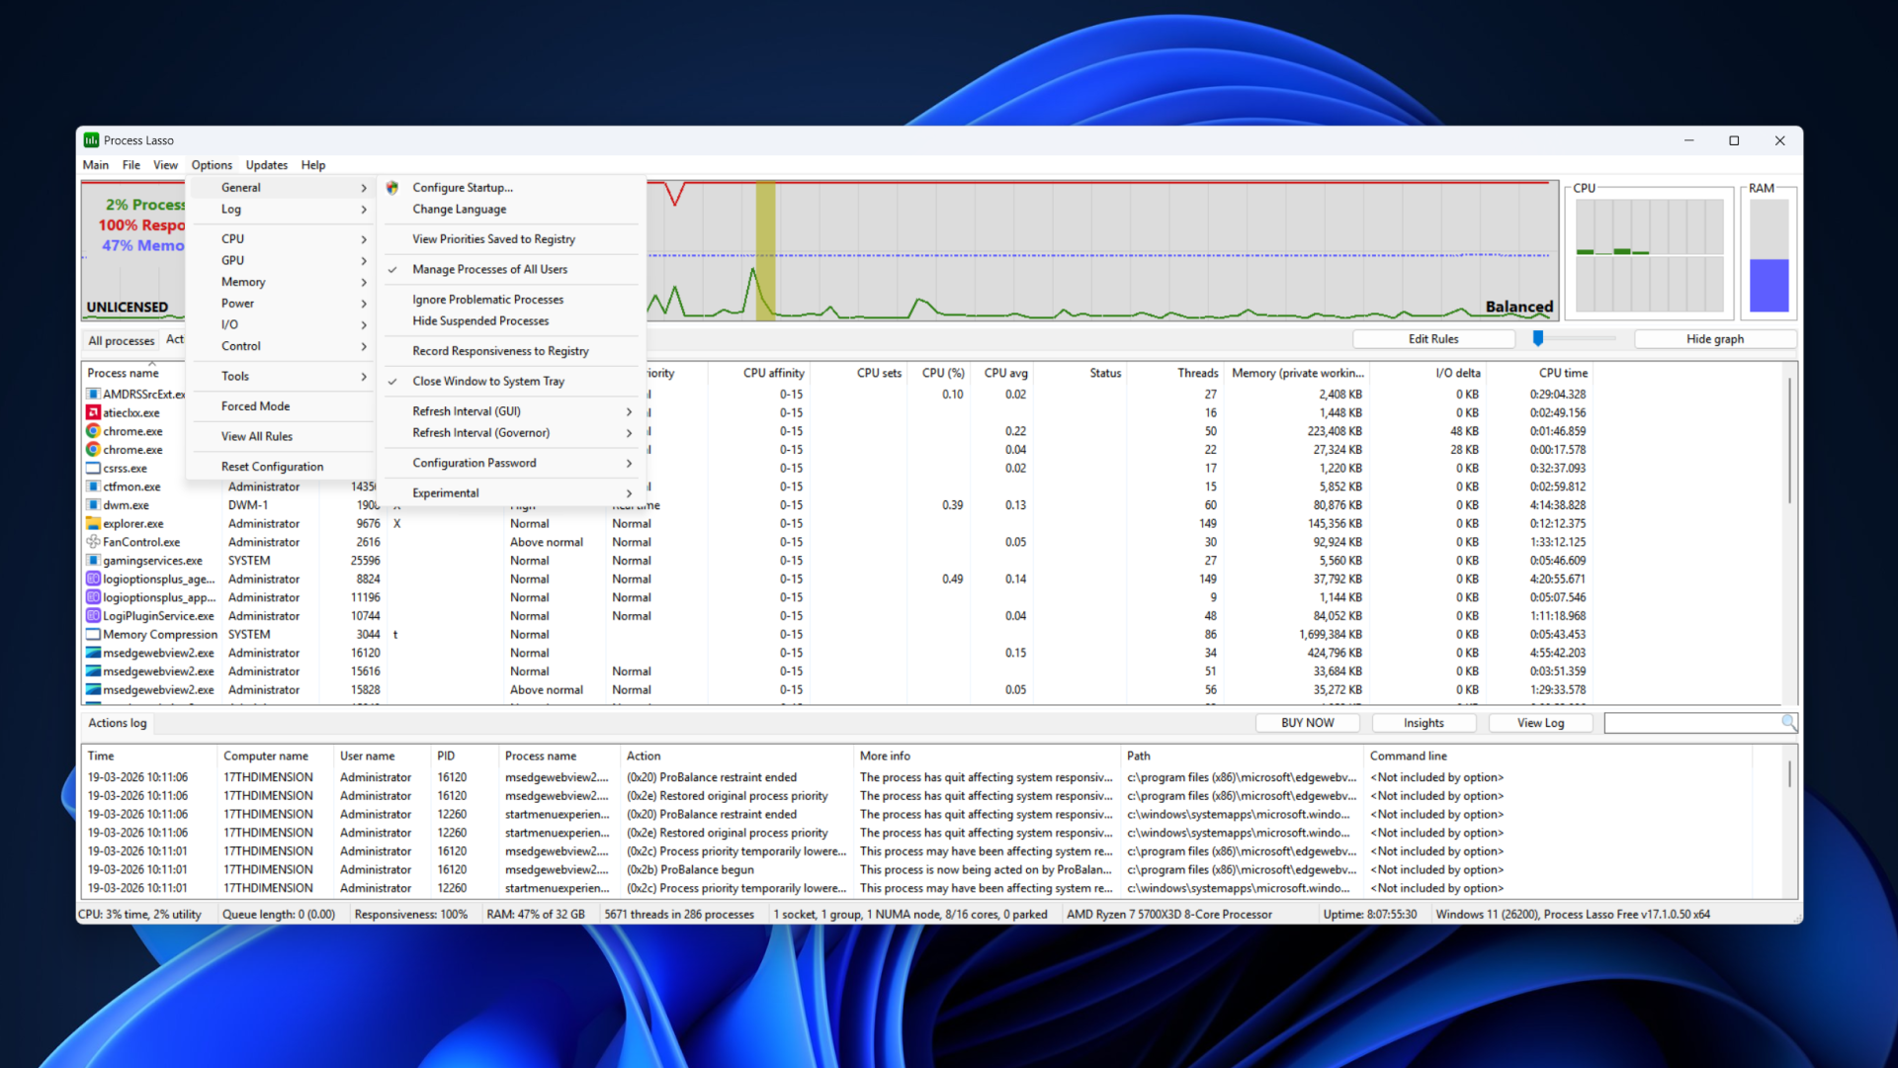
Task: Click the BUY NOW button
Action: click(x=1307, y=723)
